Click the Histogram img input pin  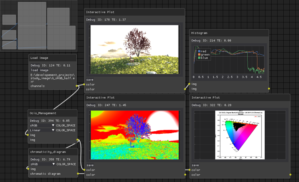point(189,84)
